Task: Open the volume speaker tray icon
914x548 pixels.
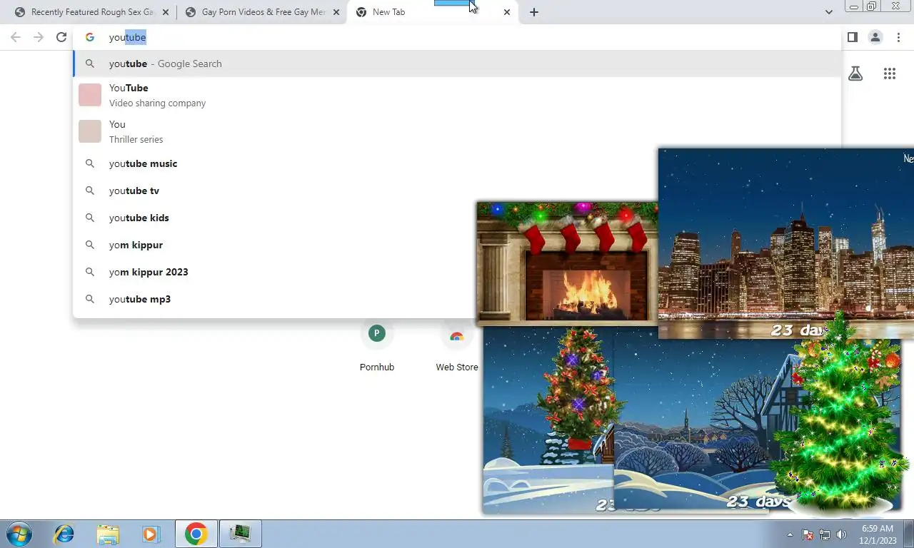Action: [x=841, y=534]
